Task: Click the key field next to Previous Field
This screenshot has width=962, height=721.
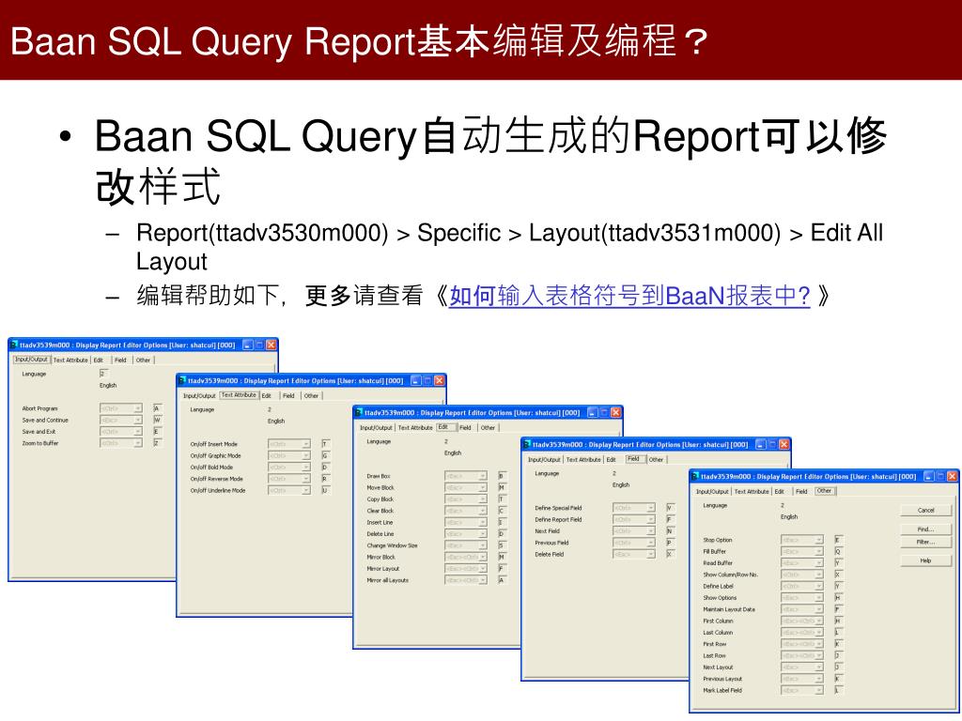Action: point(670,543)
